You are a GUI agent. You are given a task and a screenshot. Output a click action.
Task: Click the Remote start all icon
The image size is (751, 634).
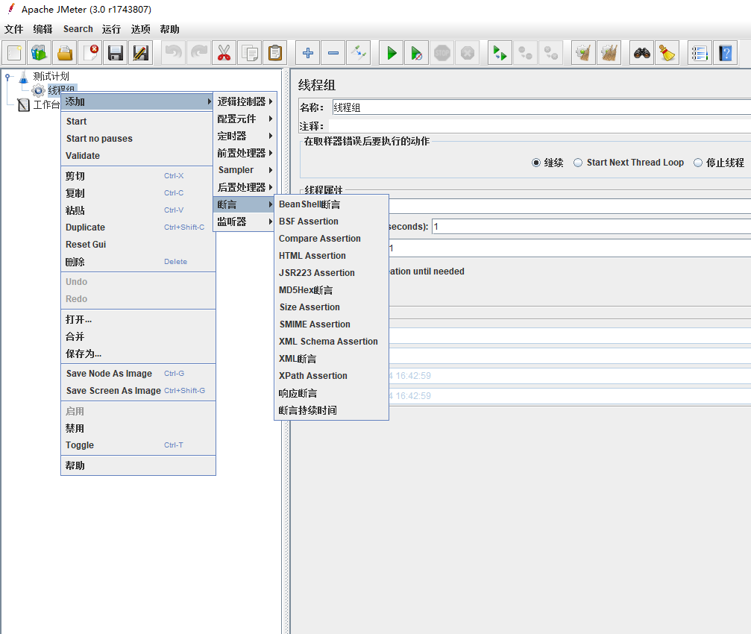tap(500, 53)
